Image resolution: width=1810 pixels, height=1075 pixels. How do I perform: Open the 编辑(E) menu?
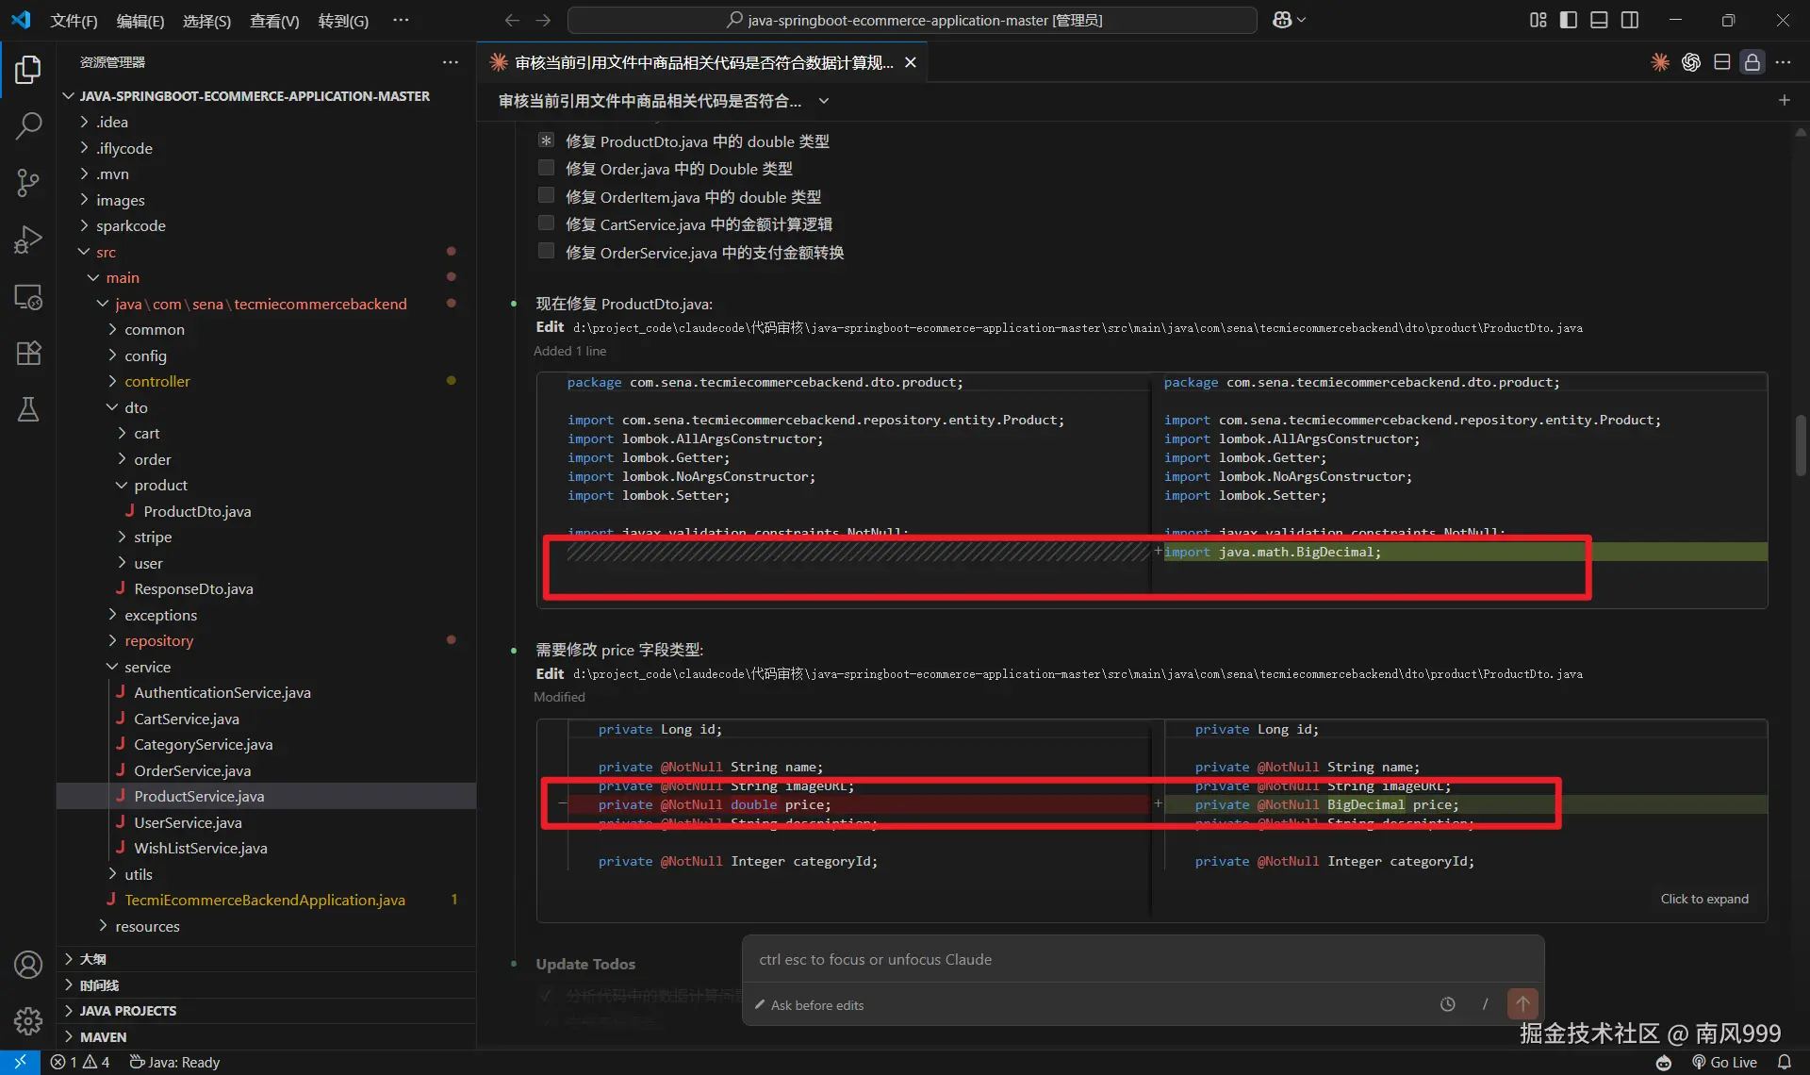140,21
